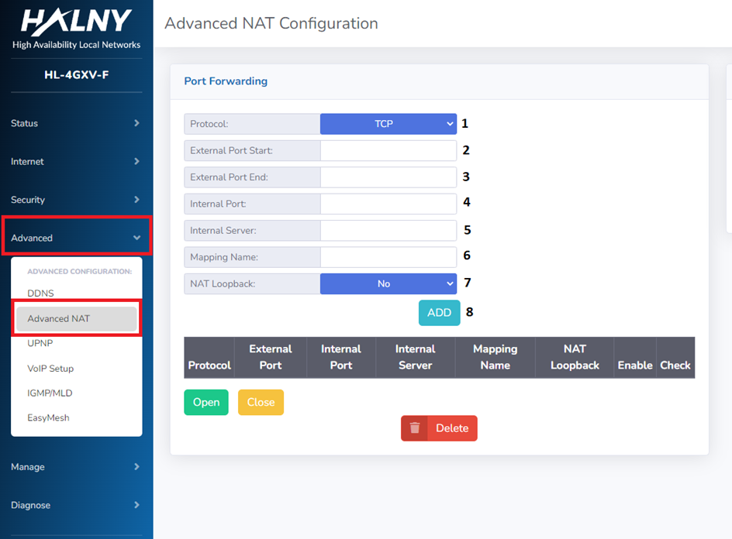Click the yellow Close button
Image resolution: width=732 pixels, height=539 pixels.
point(261,402)
